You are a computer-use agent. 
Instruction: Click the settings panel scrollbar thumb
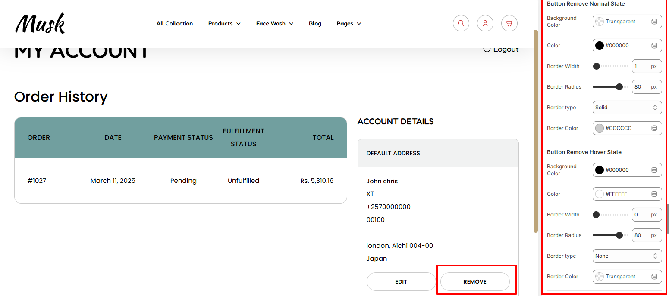pos(668,219)
